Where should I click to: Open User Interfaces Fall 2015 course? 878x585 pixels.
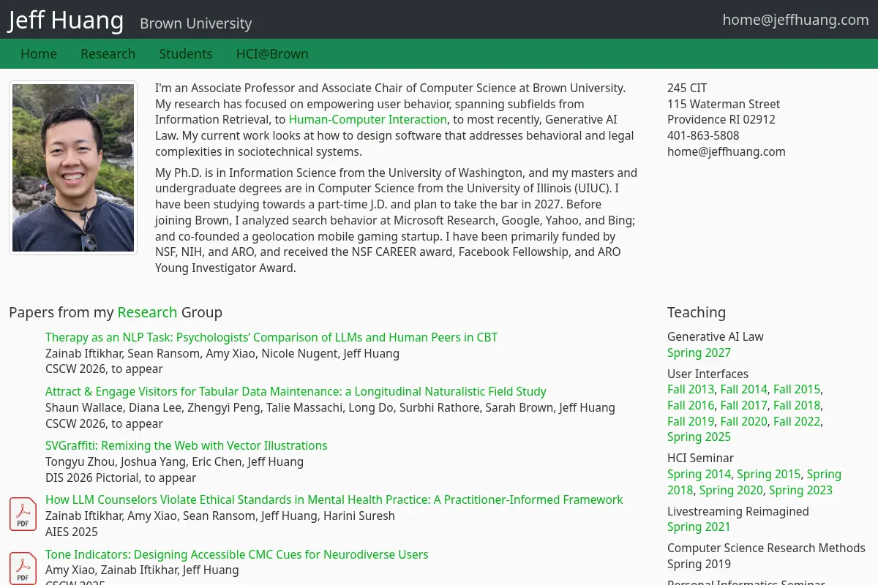pos(797,390)
